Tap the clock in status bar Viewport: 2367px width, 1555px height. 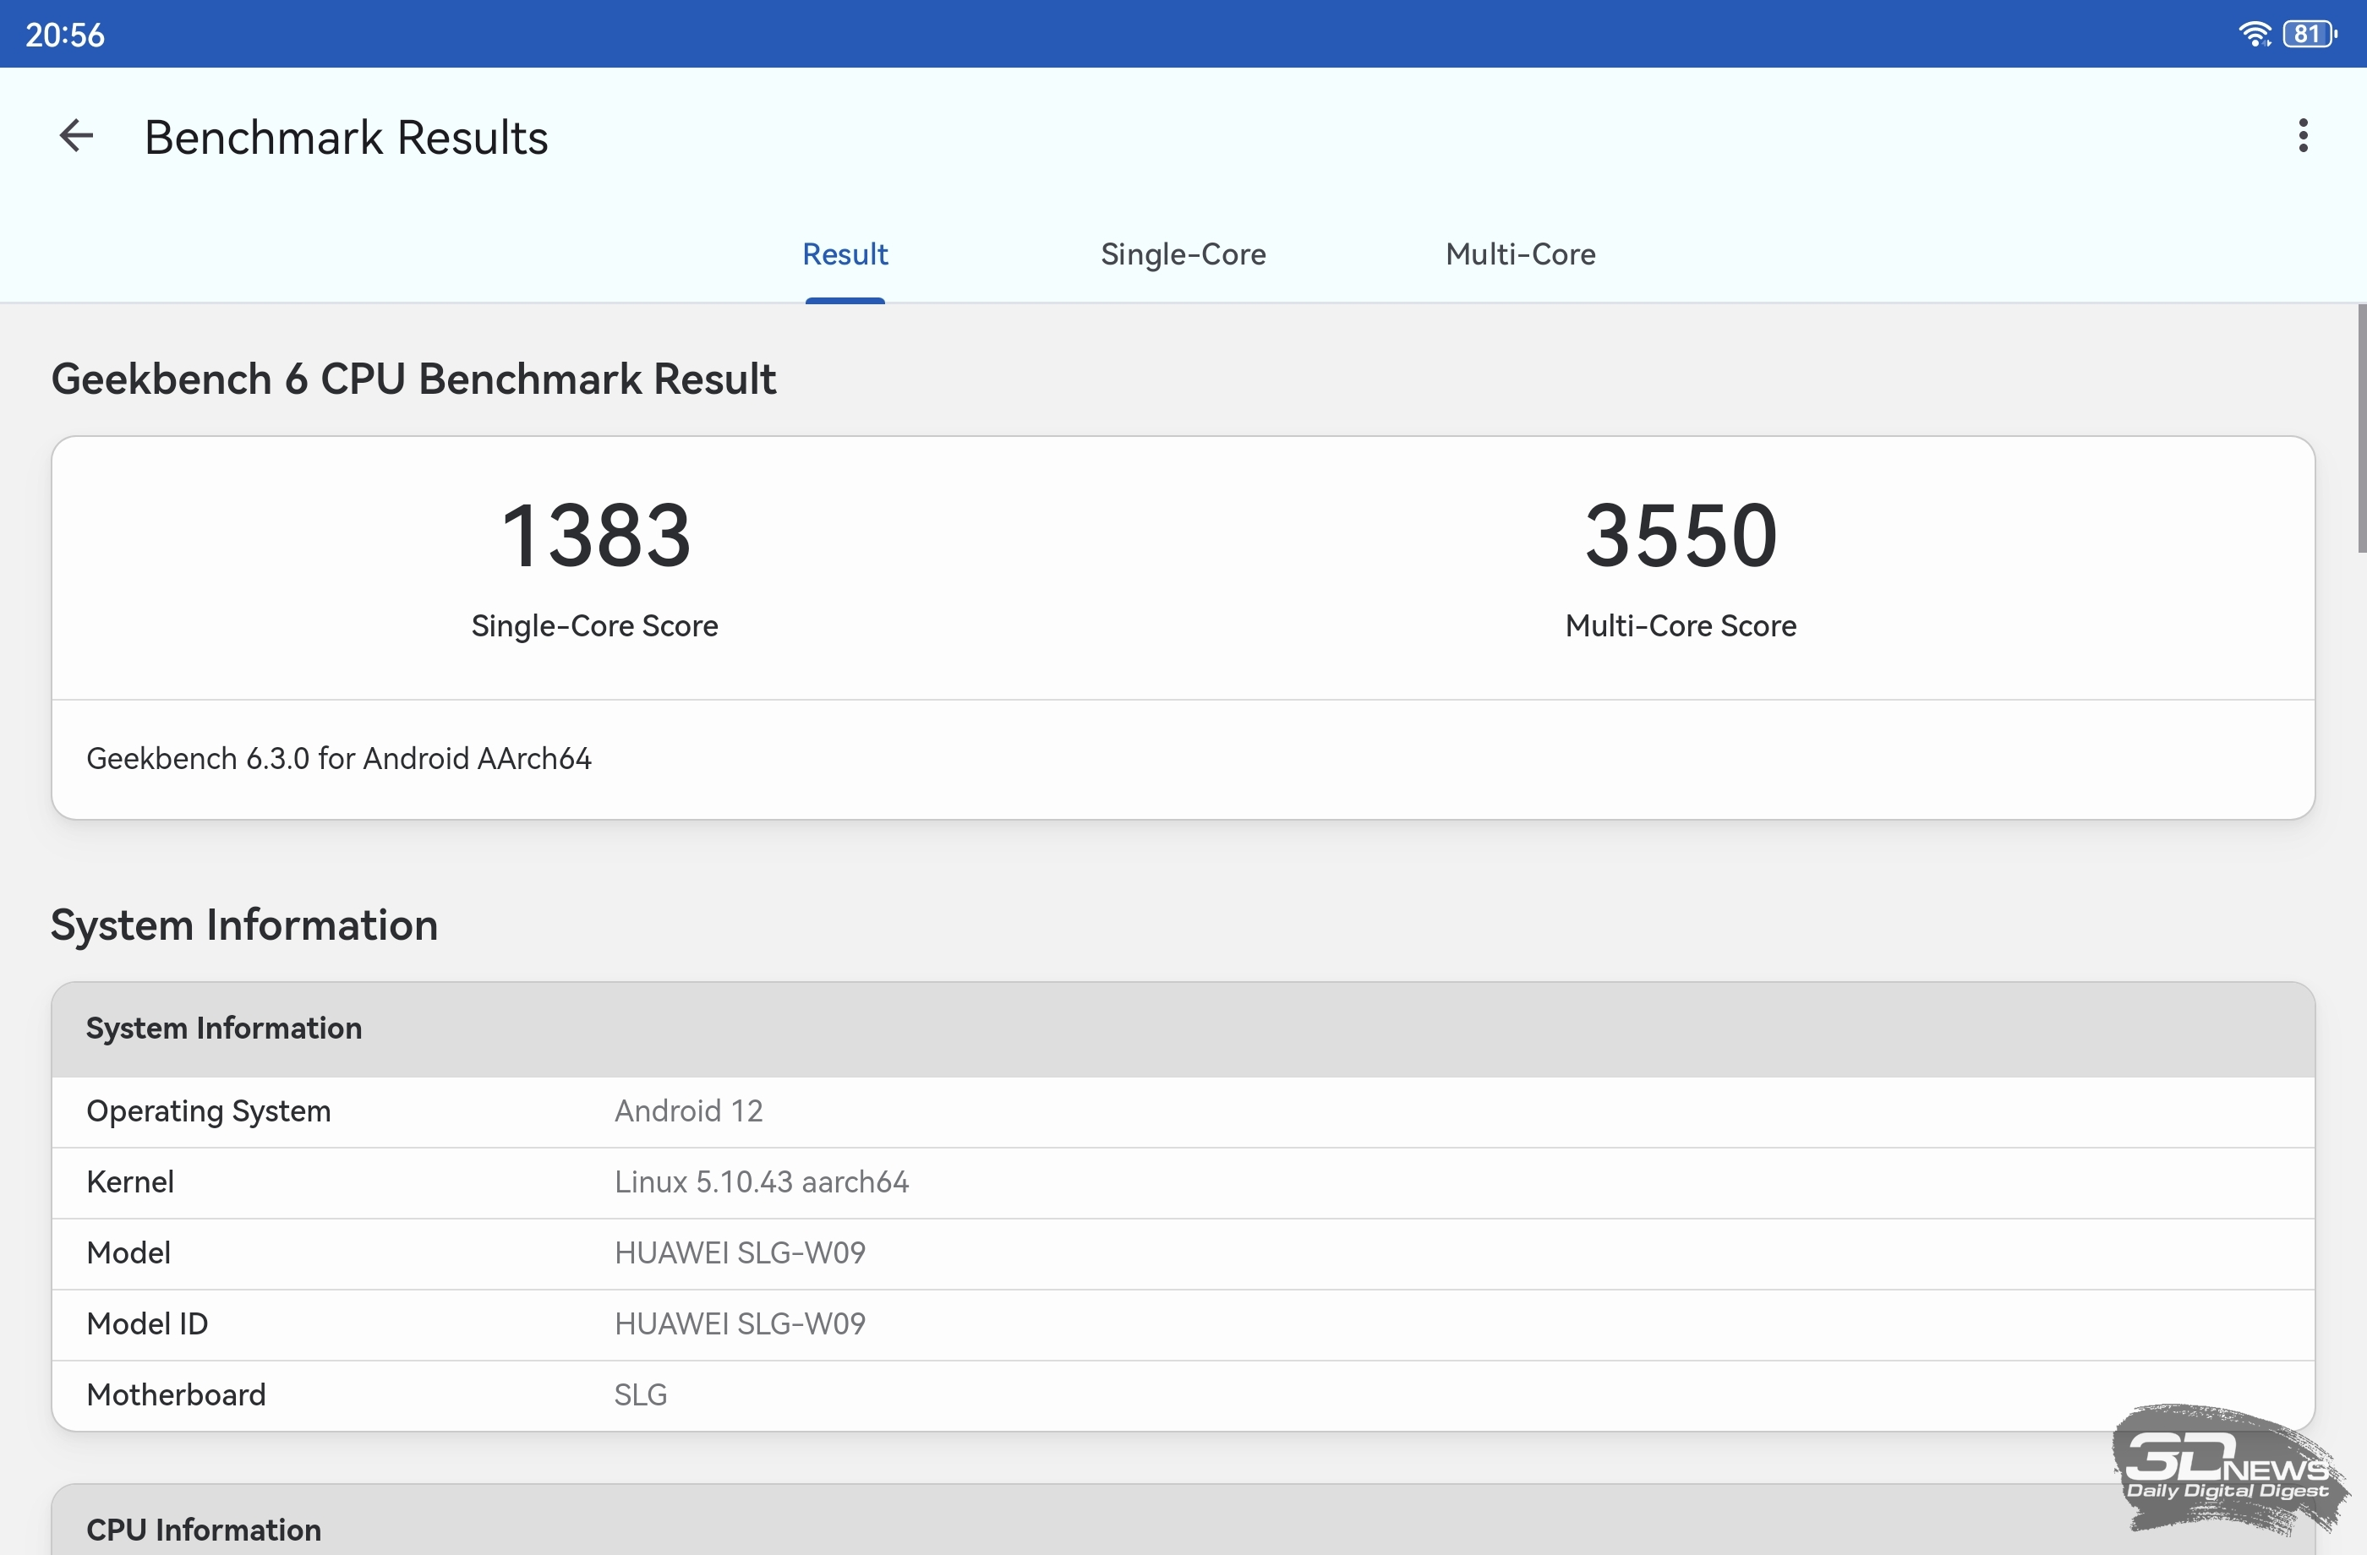(x=64, y=35)
